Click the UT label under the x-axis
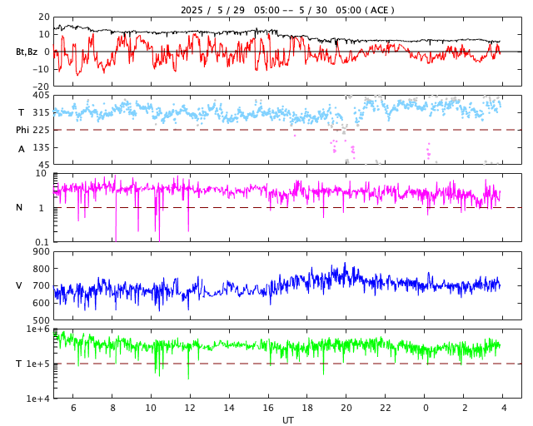The width and height of the screenshot is (533, 426). tap(287, 420)
